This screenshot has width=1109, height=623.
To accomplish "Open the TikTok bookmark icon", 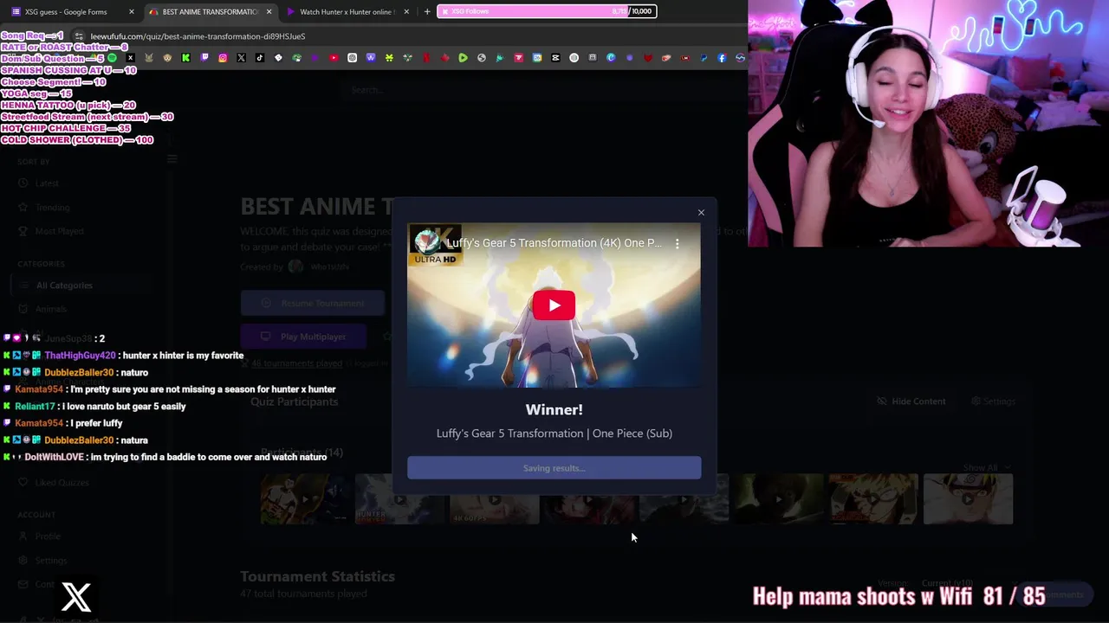I will tap(260, 58).
